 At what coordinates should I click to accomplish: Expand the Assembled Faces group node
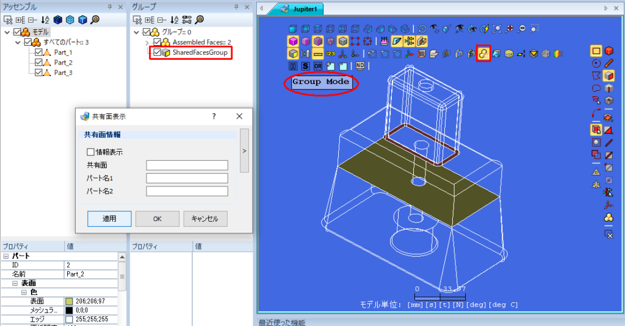coord(147,42)
